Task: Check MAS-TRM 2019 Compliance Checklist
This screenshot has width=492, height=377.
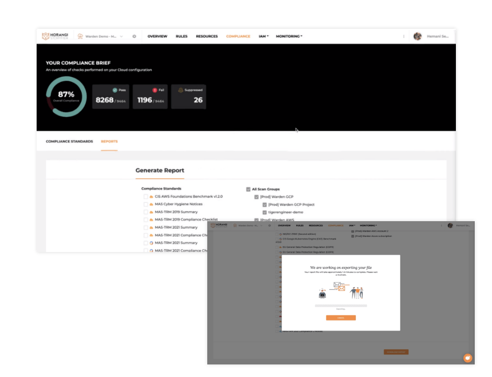Action: 146,220
